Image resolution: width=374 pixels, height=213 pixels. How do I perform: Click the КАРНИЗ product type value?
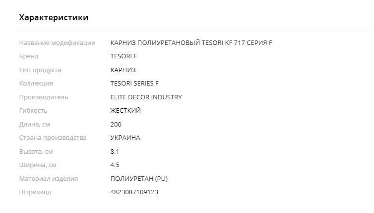click(123, 70)
